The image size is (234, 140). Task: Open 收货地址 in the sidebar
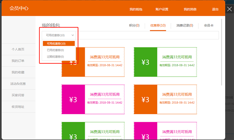tap(18, 107)
